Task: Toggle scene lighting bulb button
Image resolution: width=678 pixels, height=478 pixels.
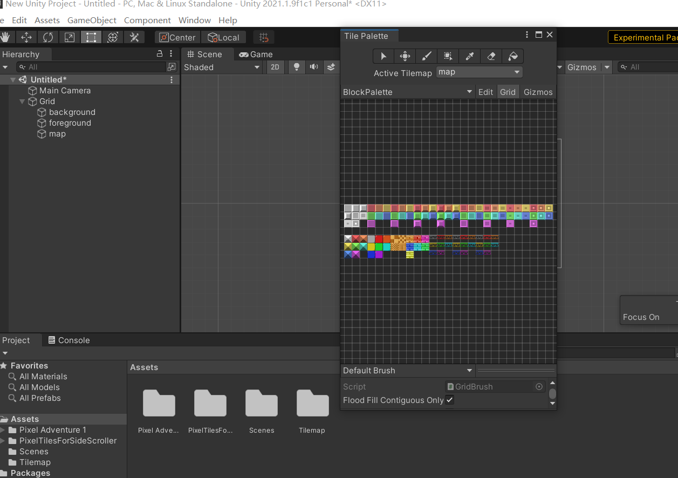Action: (296, 67)
